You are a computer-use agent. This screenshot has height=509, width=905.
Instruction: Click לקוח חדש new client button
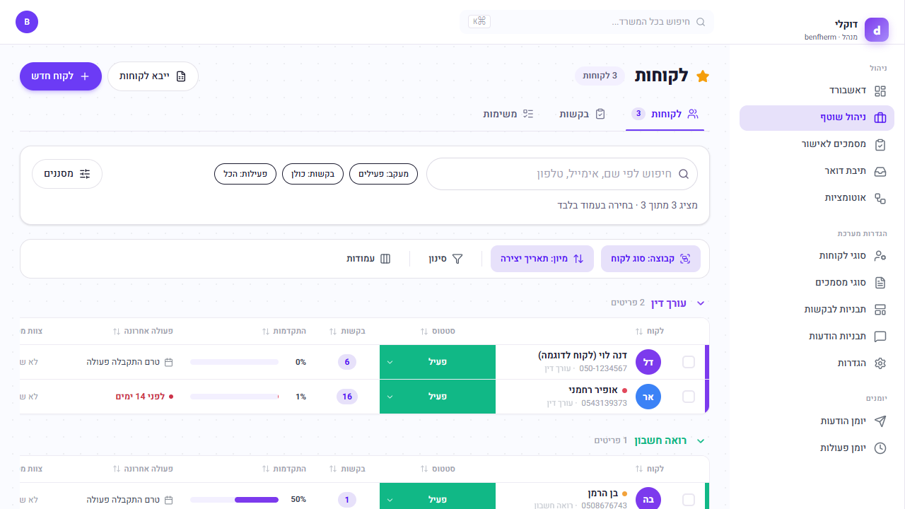pos(61,76)
